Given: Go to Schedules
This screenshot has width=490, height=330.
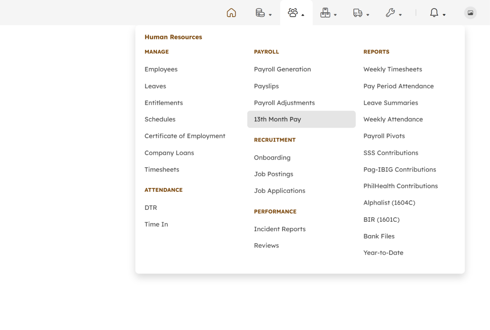Looking at the screenshot, I should (160, 119).
